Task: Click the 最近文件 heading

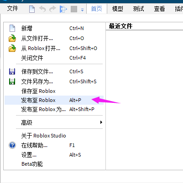Action: [120, 26]
